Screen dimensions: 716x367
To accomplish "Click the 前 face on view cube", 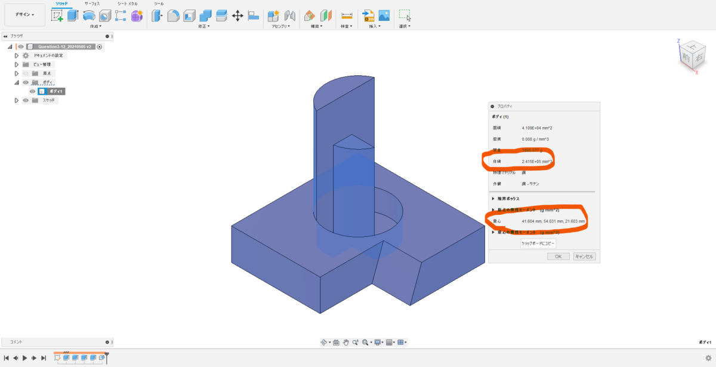I will click(x=686, y=59).
